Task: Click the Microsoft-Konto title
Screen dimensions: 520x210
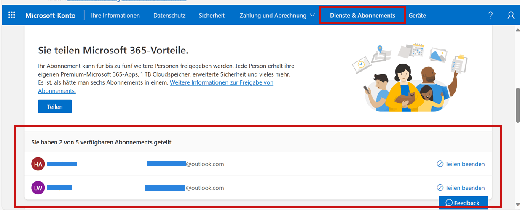Action: pos(51,16)
